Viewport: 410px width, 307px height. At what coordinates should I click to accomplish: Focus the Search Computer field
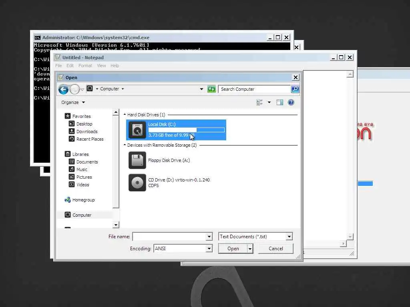[x=254, y=89]
